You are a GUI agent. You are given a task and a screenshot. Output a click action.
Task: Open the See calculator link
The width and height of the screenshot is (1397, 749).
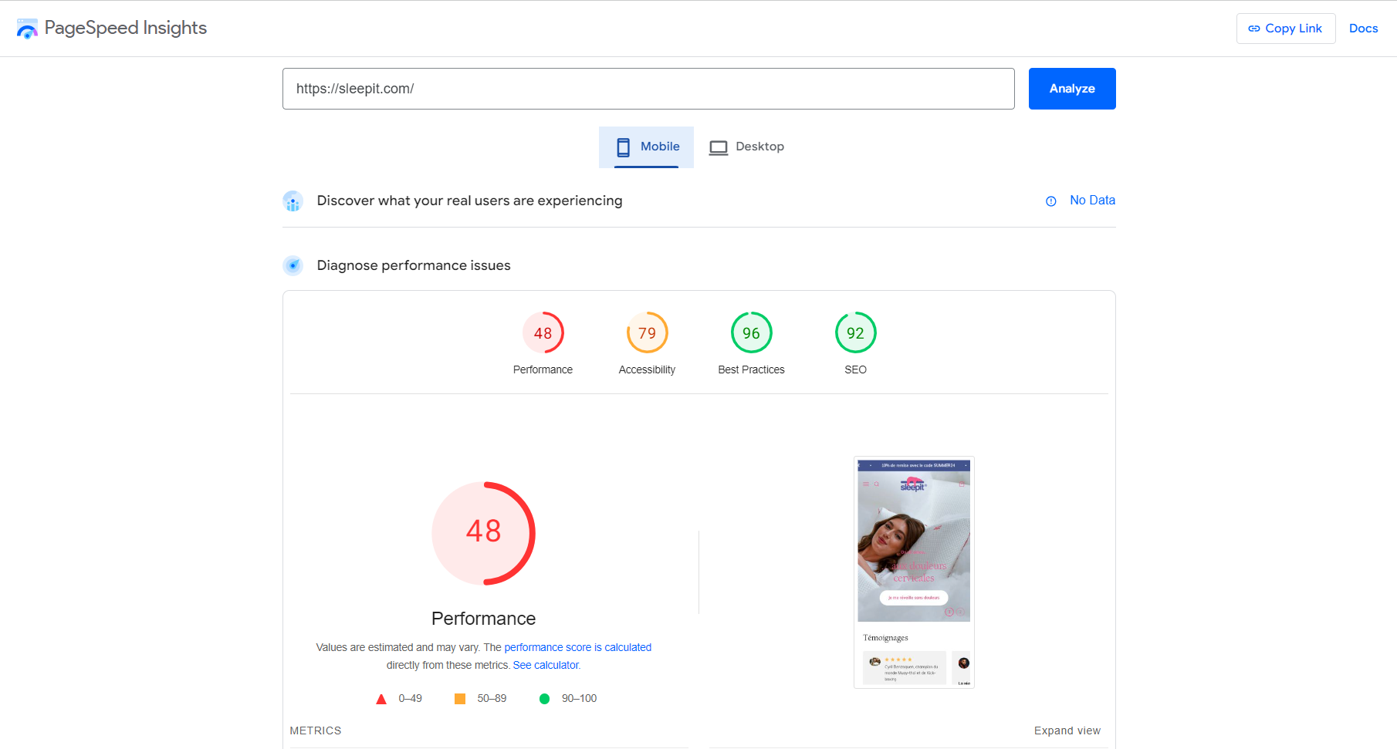pos(546,665)
